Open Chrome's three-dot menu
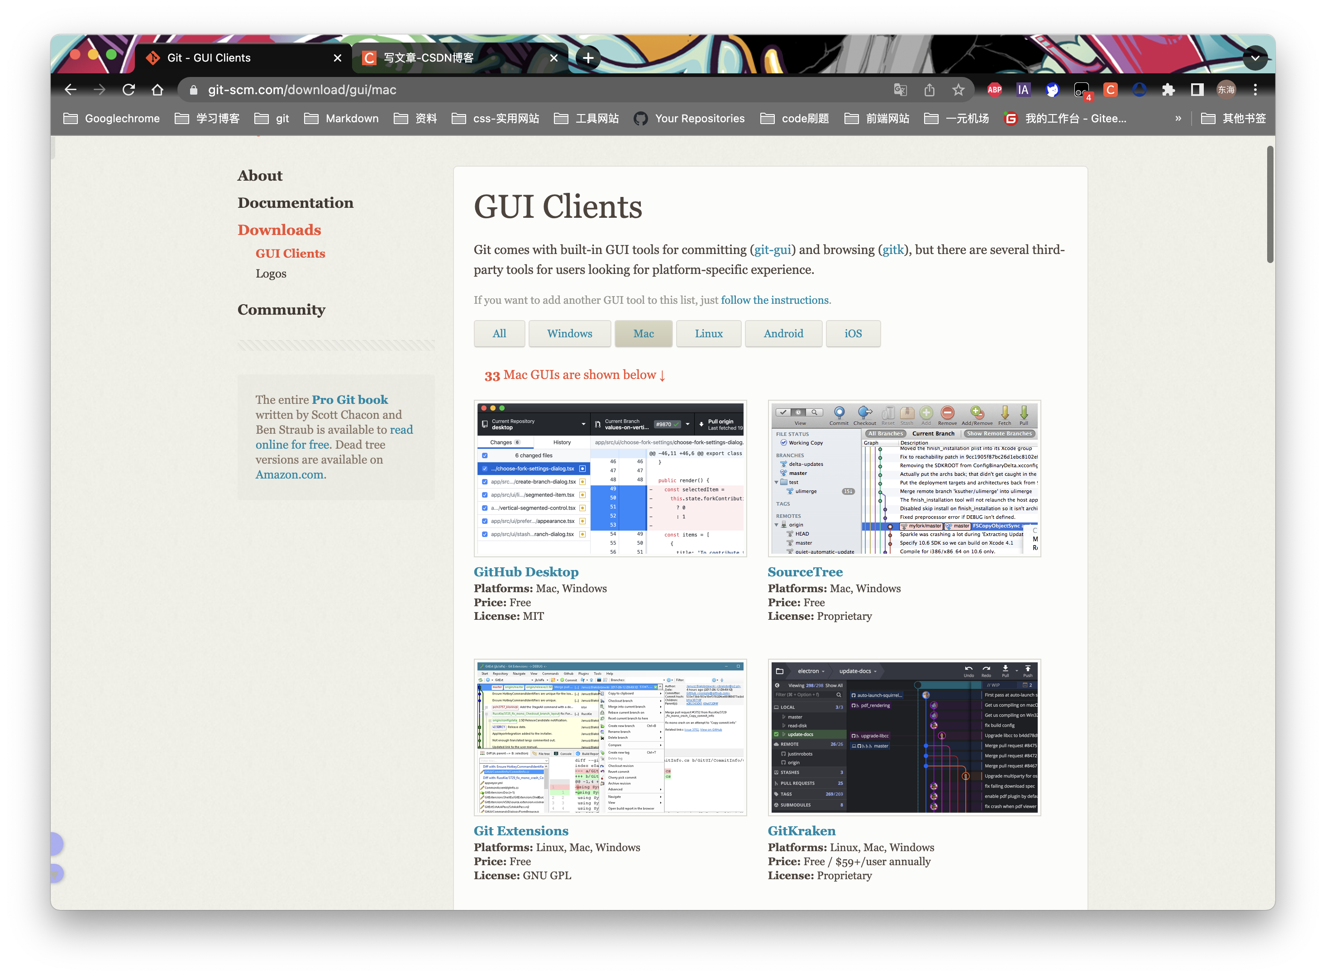Image resolution: width=1326 pixels, height=977 pixels. click(x=1255, y=90)
